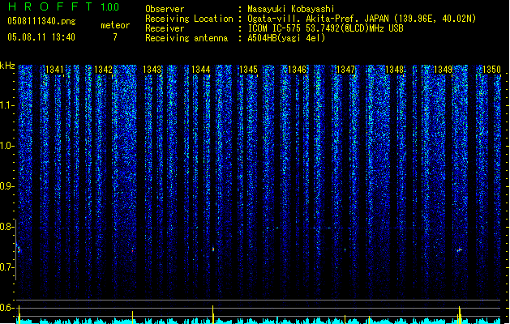The image size is (510, 324).
Task: Click the 0.6 kHz axis label
Action: [x=6, y=308]
